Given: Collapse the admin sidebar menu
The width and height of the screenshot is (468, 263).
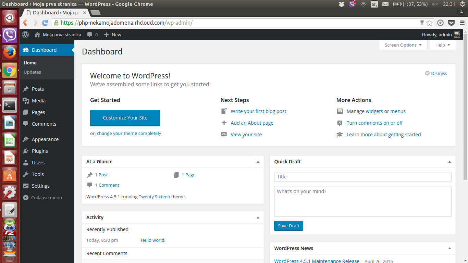Looking at the screenshot, I should click(42, 198).
